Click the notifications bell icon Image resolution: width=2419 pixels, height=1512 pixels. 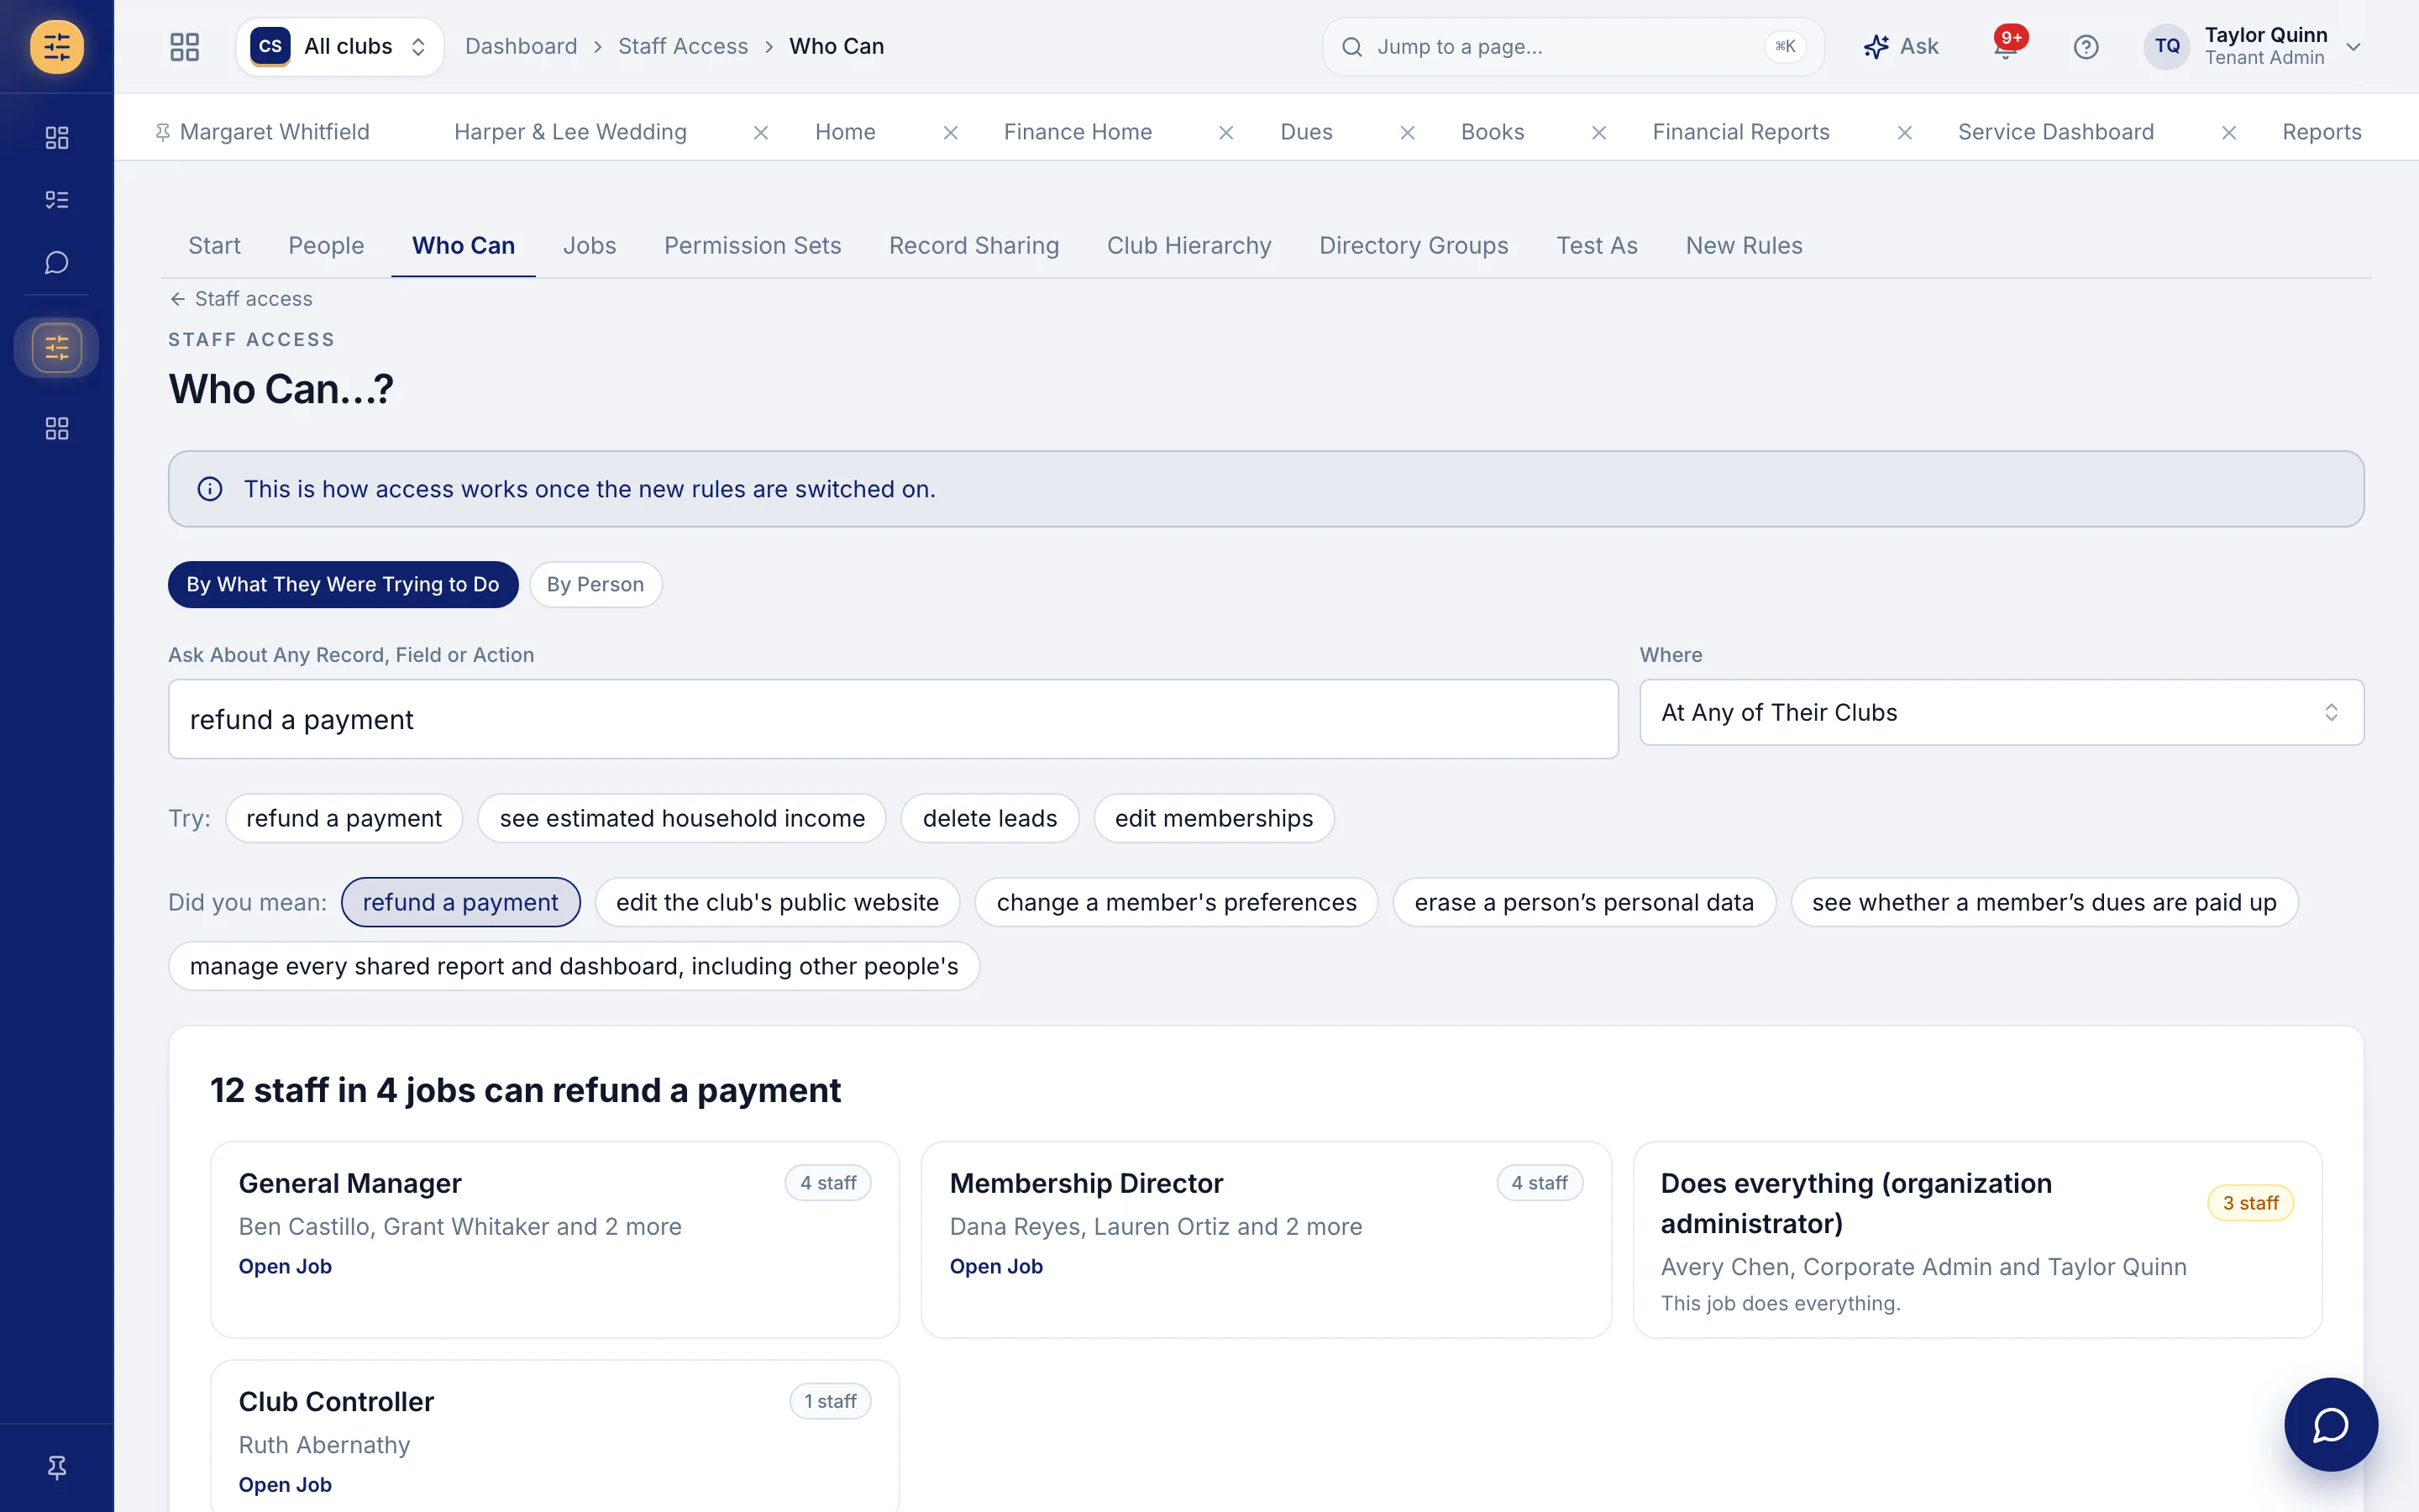point(2005,47)
